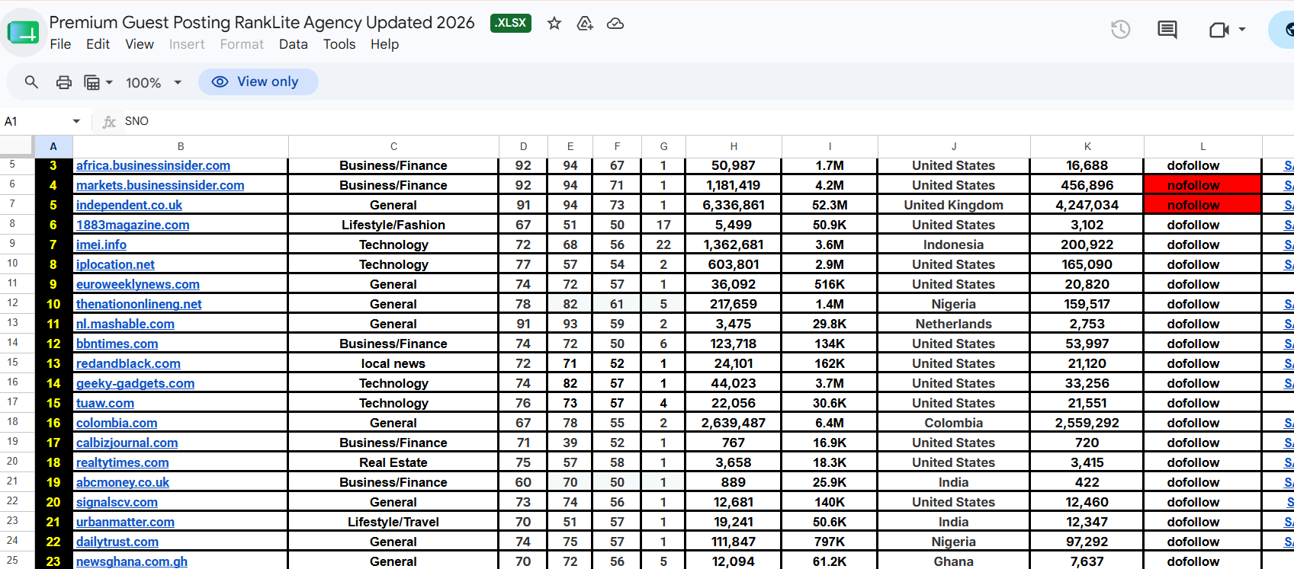
Task: Select the dofollow cell in tuaw.com row
Action: point(1203,403)
